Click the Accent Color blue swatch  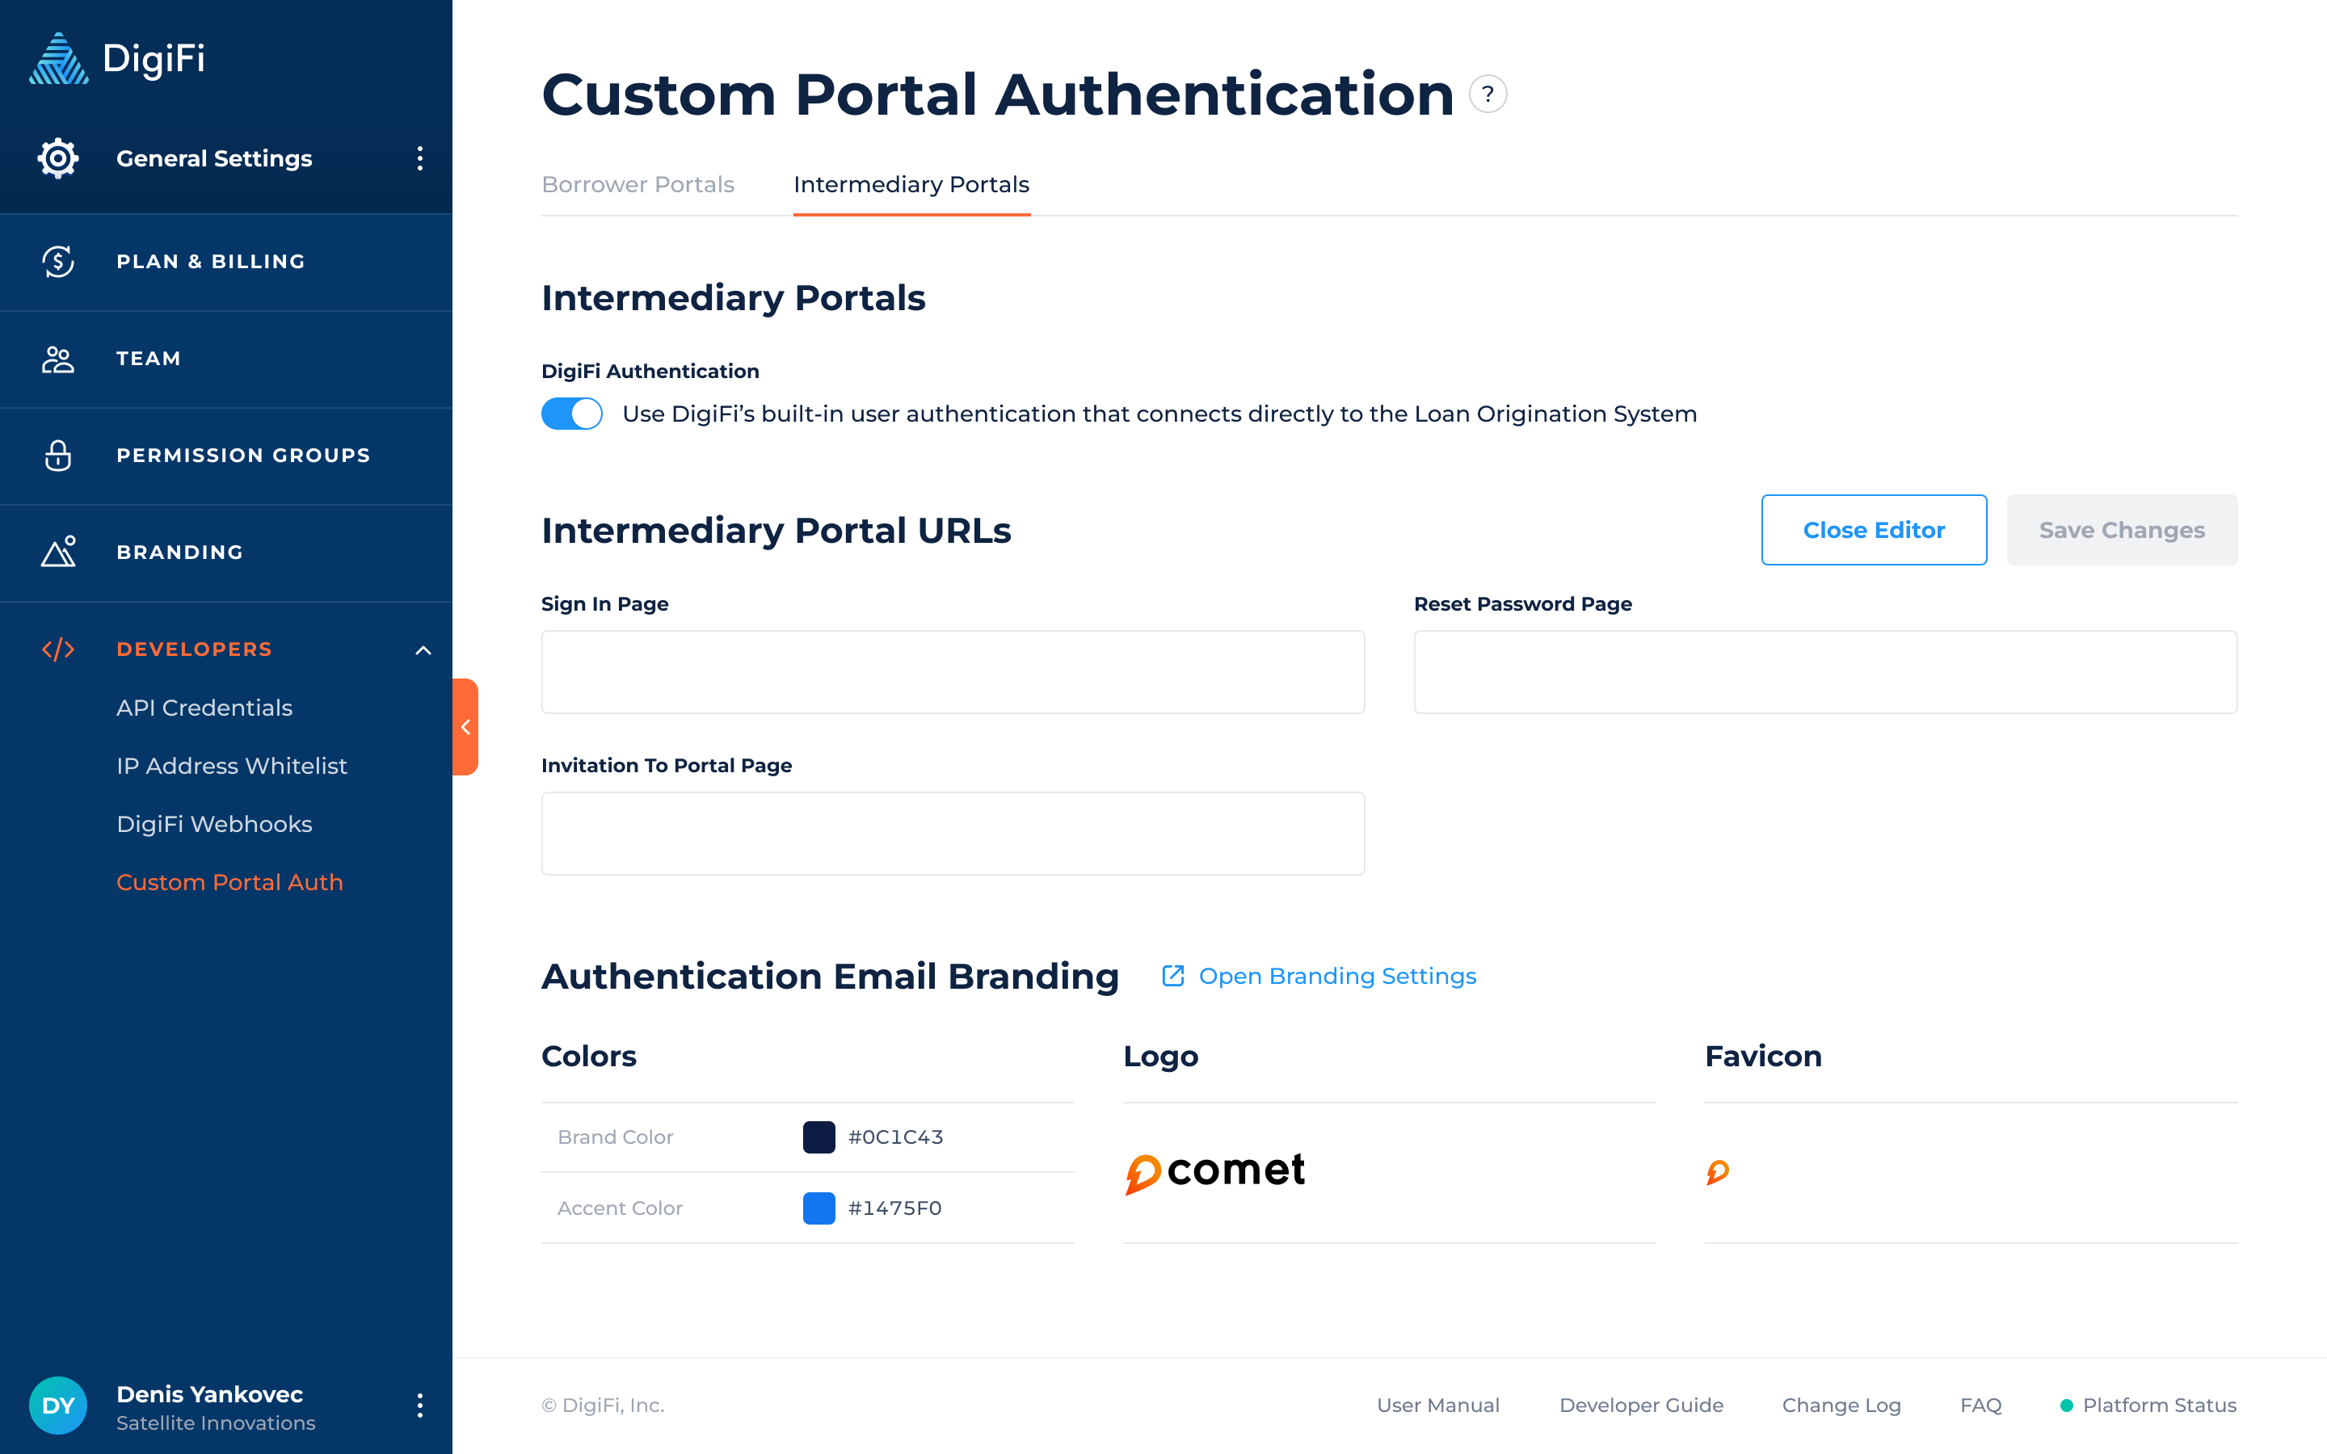[x=818, y=1208]
